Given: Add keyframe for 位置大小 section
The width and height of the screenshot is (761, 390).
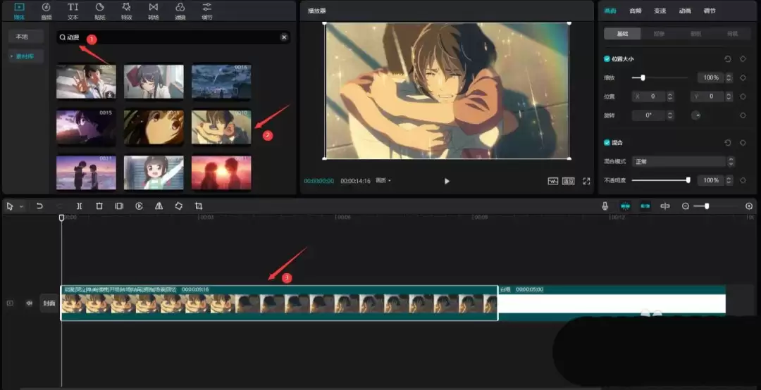Looking at the screenshot, I should 743,58.
